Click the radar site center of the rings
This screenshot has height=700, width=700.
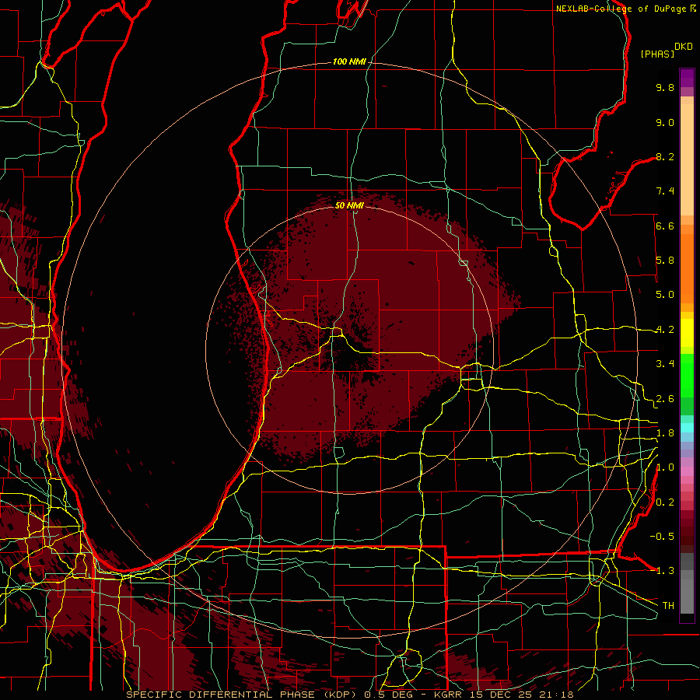(349, 350)
